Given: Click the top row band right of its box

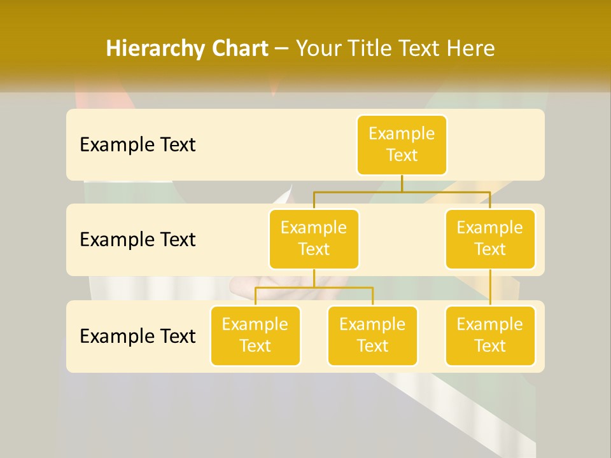Looking at the screenshot, I should [x=496, y=145].
